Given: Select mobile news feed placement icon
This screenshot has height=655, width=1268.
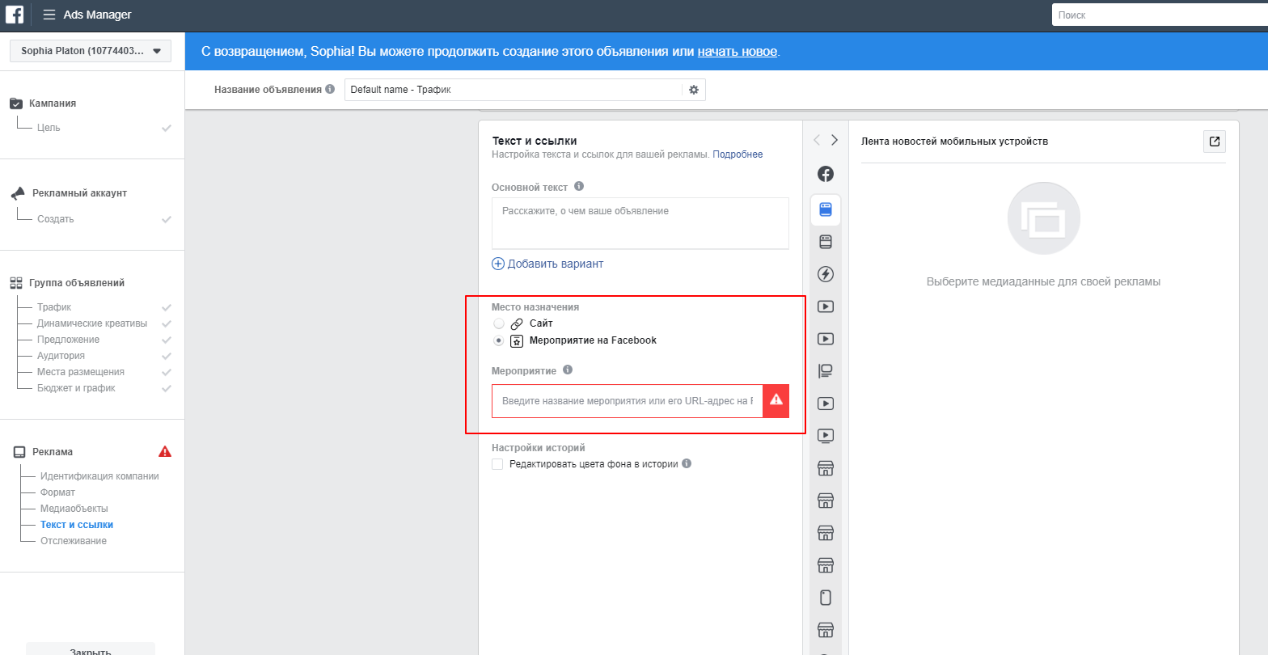Looking at the screenshot, I should (x=825, y=210).
